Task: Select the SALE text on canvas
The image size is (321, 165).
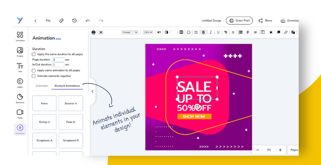Action: (x=194, y=87)
